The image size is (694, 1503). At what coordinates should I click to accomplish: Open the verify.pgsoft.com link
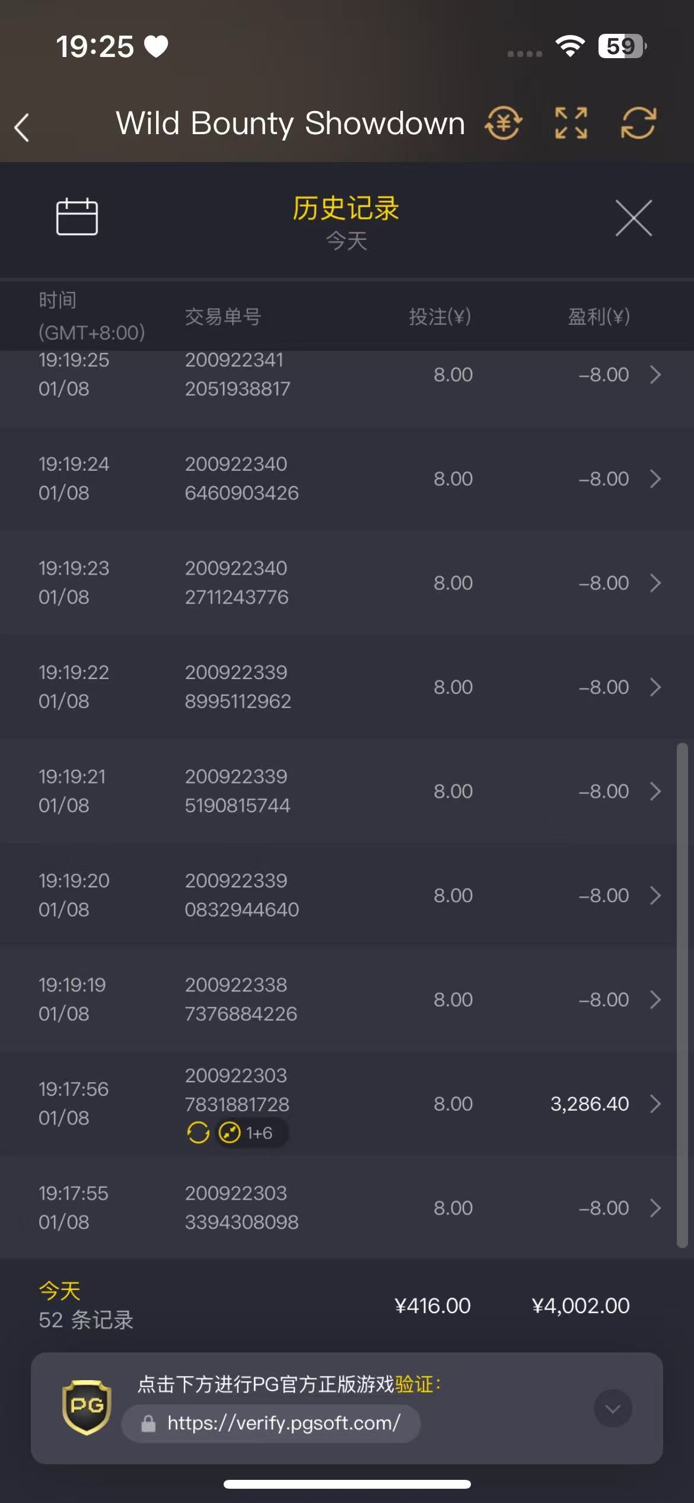pyautogui.click(x=283, y=1423)
